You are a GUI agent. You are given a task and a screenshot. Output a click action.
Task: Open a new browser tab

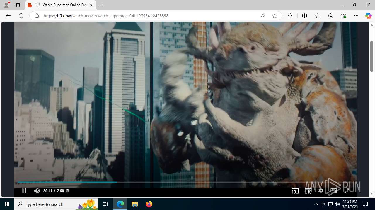tap(102, 5)
